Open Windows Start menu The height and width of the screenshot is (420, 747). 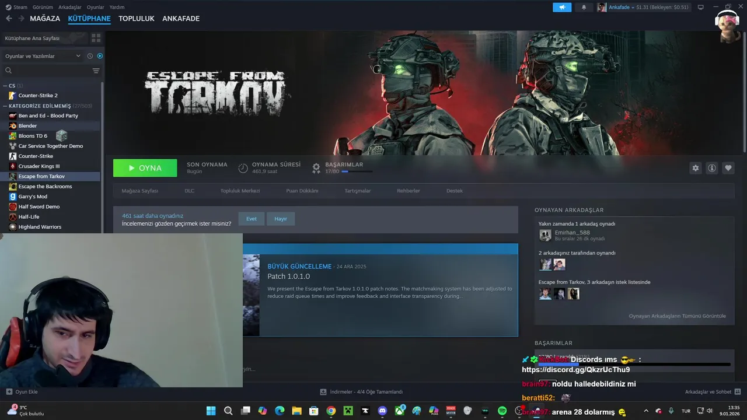click(211, 411)
